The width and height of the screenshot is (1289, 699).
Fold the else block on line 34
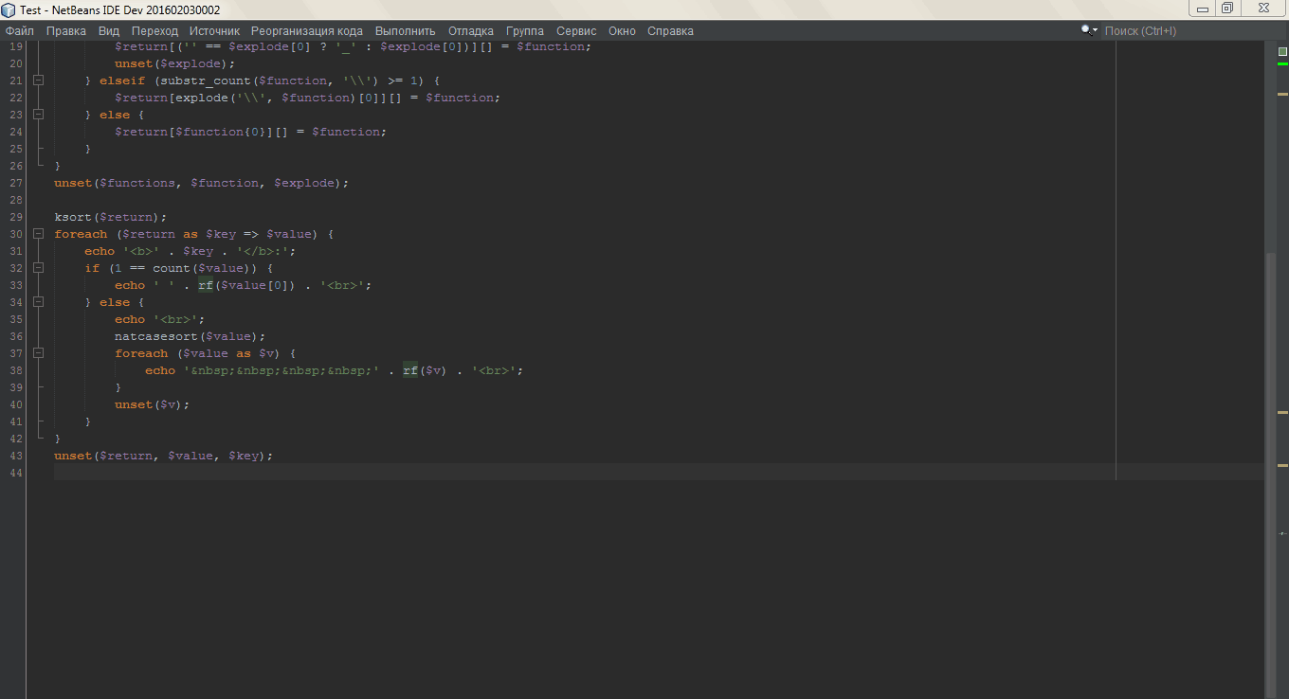[39, 302]
